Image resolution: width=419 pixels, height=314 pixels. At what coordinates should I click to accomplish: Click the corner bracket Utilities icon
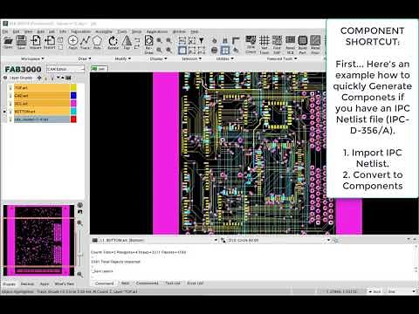236,40
